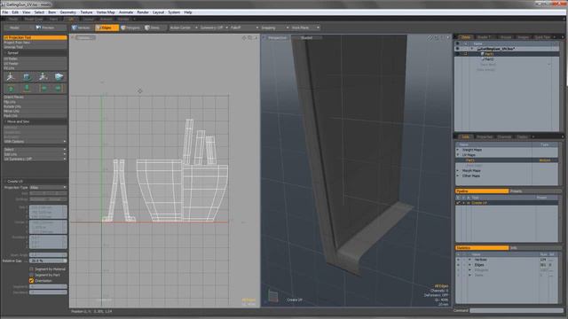Image resolution: width=568 pixels, height=319 pixels.
Task: Click Project from View button
Action: pyautogui.click(x=35, y=43)
